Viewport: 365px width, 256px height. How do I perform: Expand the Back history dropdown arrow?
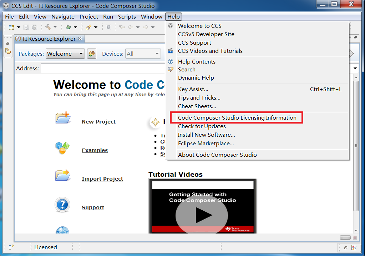[x=138, y=27]
